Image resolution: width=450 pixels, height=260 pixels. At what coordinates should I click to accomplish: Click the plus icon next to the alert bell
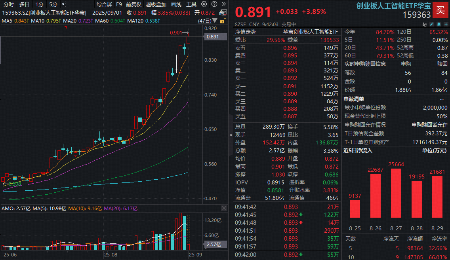tap(446, 24)
